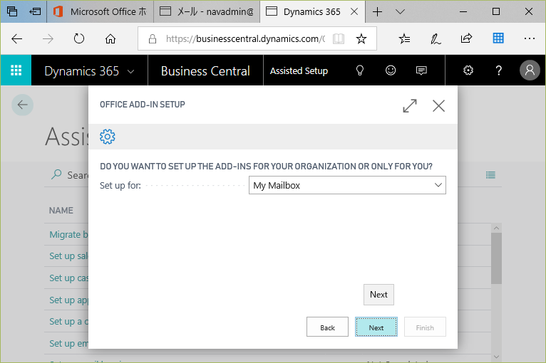Go back in the browser
Image resolution: width=546 pixels, height=363 pixels.
[16, 38]
